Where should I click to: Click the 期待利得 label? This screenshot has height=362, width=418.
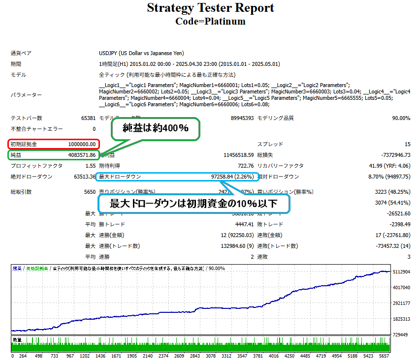click(x=109, y=166)
